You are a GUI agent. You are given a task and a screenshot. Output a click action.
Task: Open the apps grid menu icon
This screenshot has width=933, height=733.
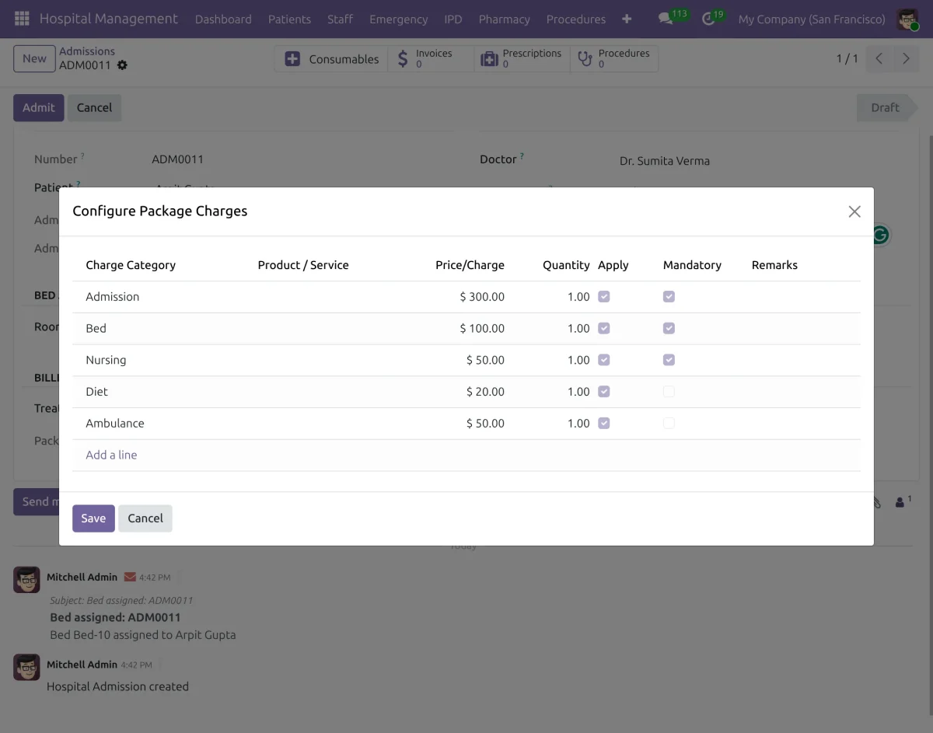coord(22,19)
